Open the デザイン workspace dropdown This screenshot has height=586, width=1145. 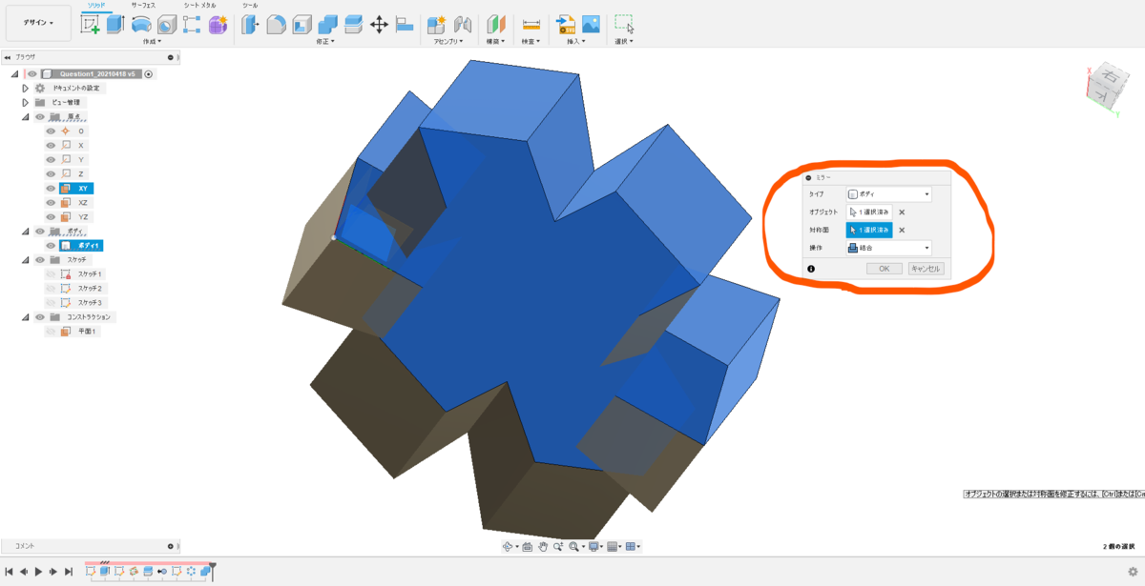tap(38, 23)
